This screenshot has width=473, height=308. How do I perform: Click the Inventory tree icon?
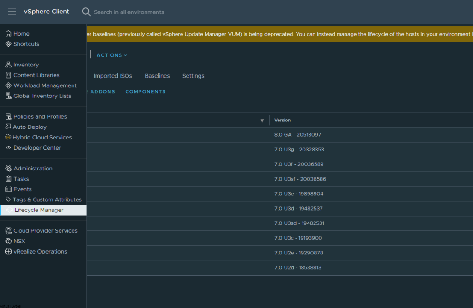8,65
